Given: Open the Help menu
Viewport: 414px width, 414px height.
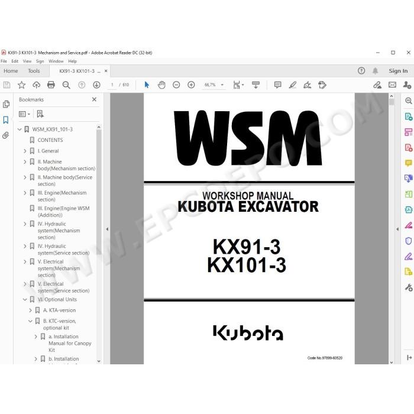Looking at the screenshot, I should pyautogui.click(x=72, y=61).
